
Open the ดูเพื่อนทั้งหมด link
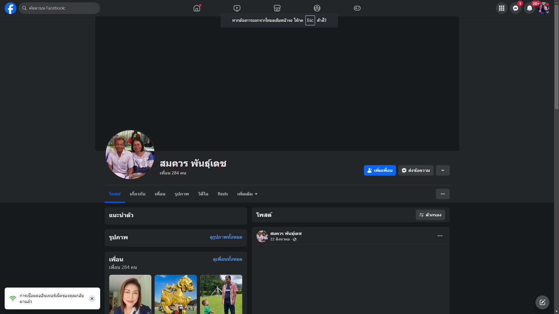227,259
